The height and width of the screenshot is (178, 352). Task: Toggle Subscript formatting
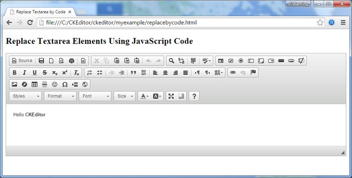tap(55, 73)
